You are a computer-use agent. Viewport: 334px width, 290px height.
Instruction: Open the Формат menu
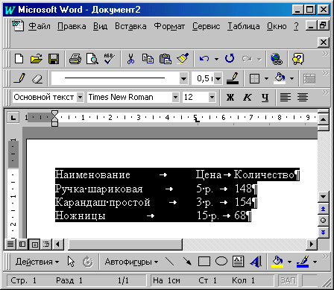(169, 26)
